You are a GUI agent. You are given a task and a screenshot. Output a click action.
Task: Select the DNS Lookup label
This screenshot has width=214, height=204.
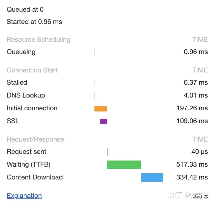[x=26, y=95]
